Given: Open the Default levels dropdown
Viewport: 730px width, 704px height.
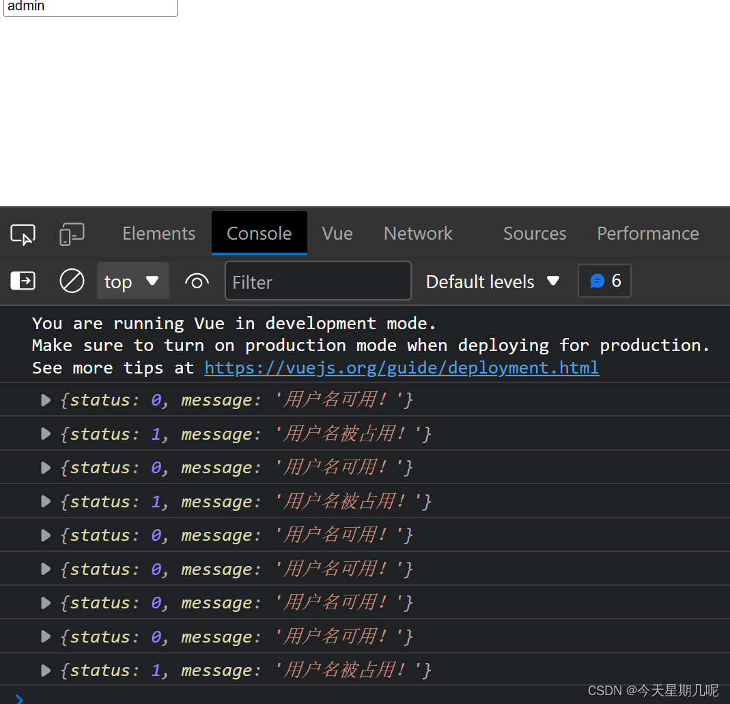Looking at the screenshot, I should point(492,281).
